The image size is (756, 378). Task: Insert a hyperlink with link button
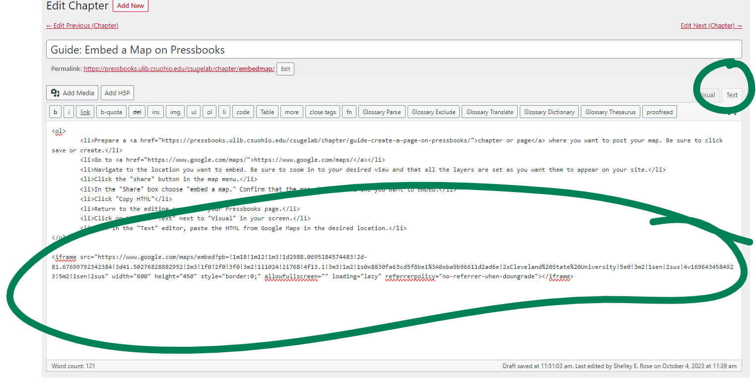(x=85, y=112)
